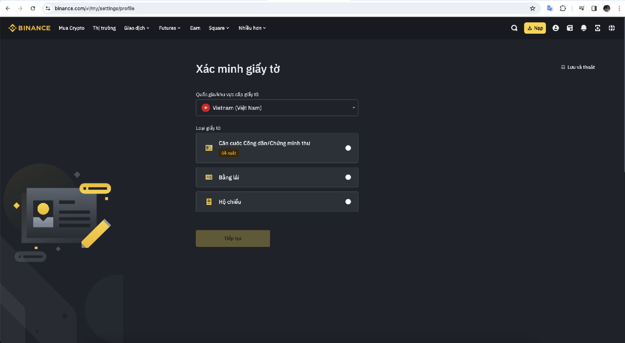
Task: Open the language globe icon
Action: (612, 28)
